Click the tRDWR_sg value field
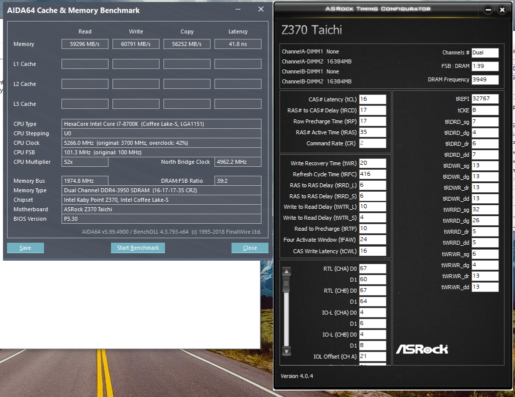Image resolution: width=515 pixels, height=397 pixels. click(x=485, y=166)
